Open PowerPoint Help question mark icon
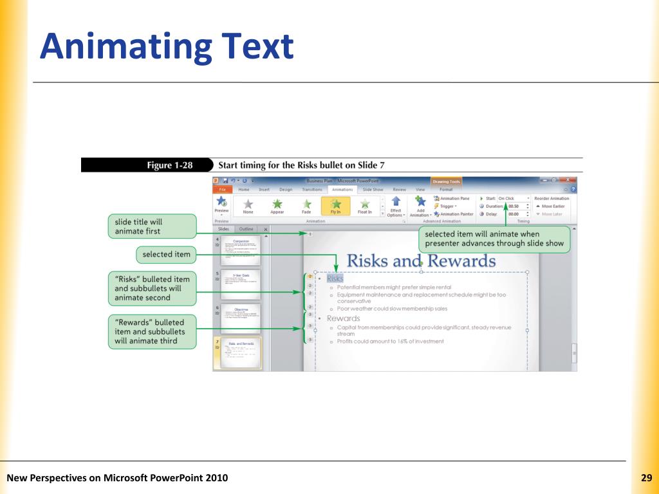 coord(573,190)
